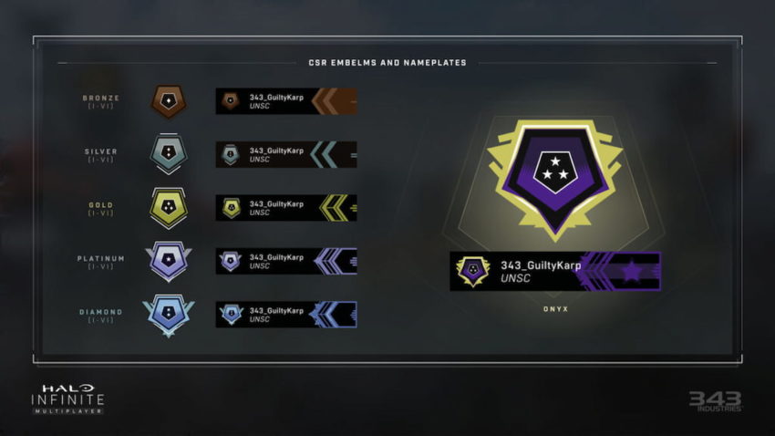Viewport: 775px width, 436px height.
Task: Click the ONYX label under nameplate
Action: (555, 309)
